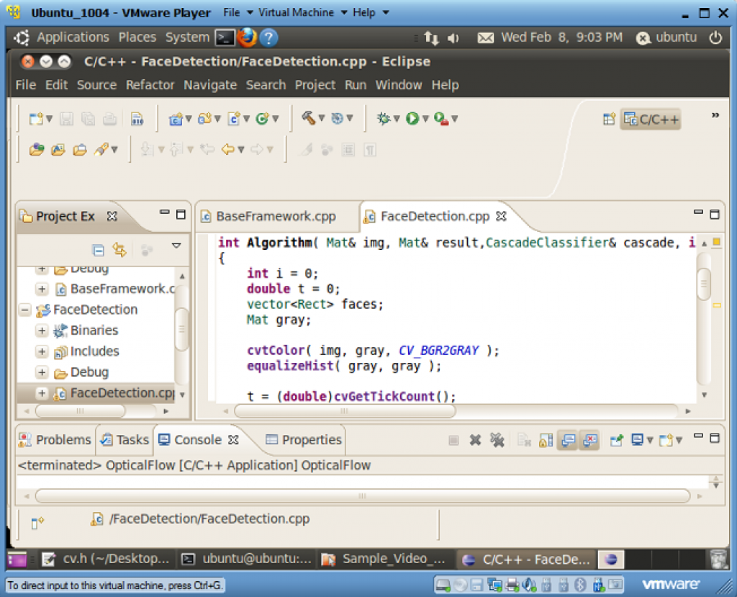
Task: Open the Display Selected Console icon
Action: (x=637, y=439)
